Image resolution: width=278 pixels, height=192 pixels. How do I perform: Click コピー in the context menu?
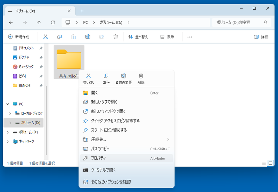coord(106,79)
